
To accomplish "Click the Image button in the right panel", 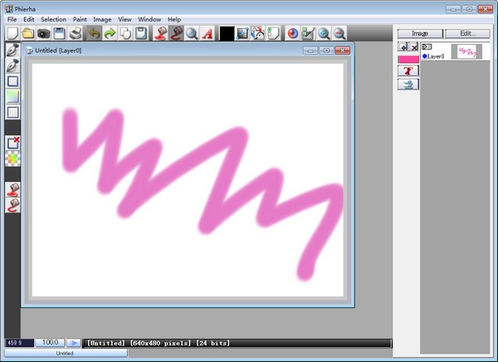I will click(419, 33).
